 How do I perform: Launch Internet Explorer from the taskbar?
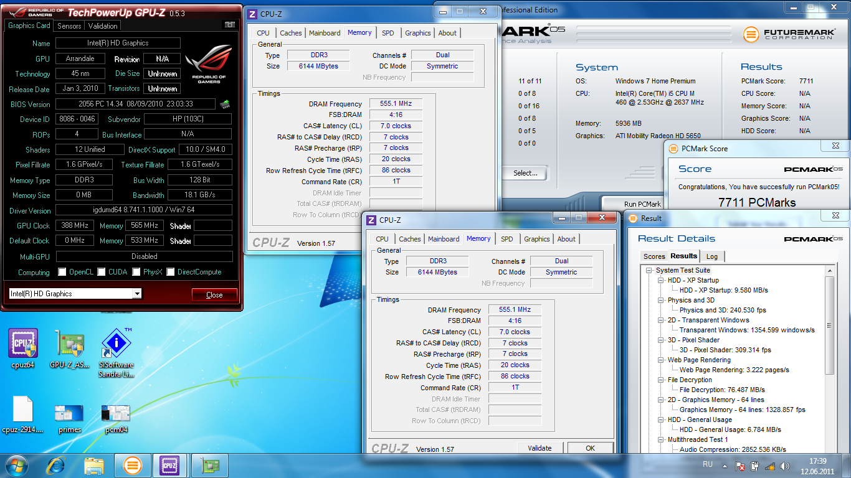pos(56,466)
